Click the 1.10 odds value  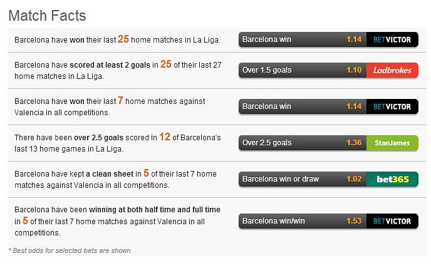click(354, 70)
